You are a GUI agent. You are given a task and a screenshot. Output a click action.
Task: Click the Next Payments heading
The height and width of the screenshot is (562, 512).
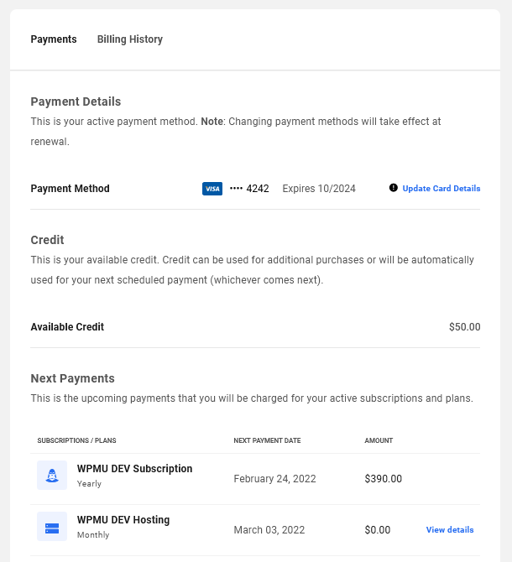72,378
